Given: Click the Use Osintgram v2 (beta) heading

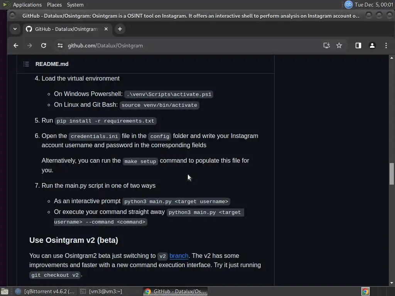Looking at the screenshot, I should 74,240.
